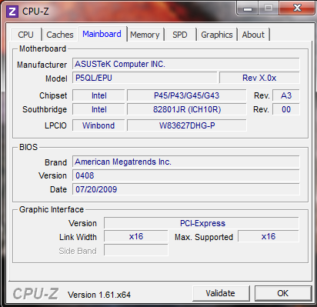
Task: Click the Manufacturer field ASUSTeK Computer INC.
Action: click(186, 64)
